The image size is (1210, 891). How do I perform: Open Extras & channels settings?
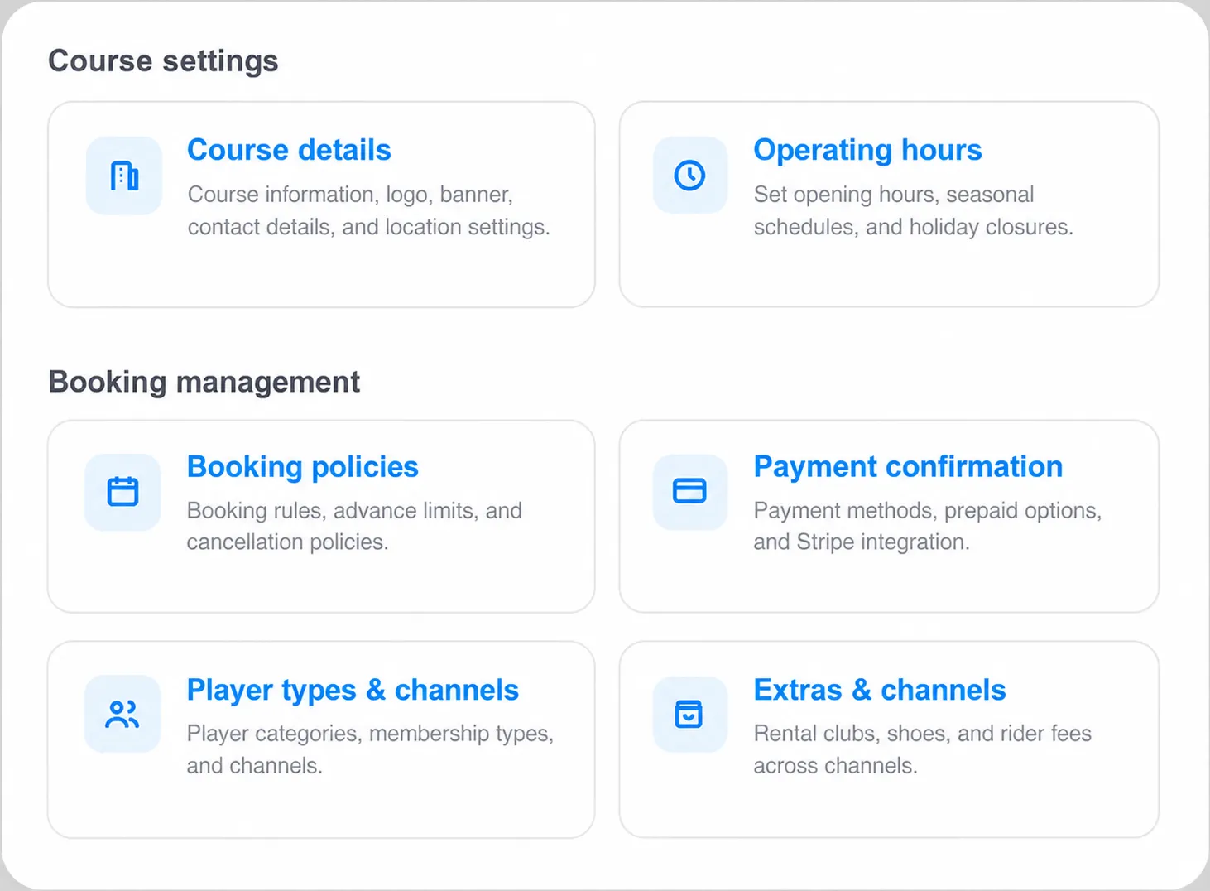click(x=880, y=690)
